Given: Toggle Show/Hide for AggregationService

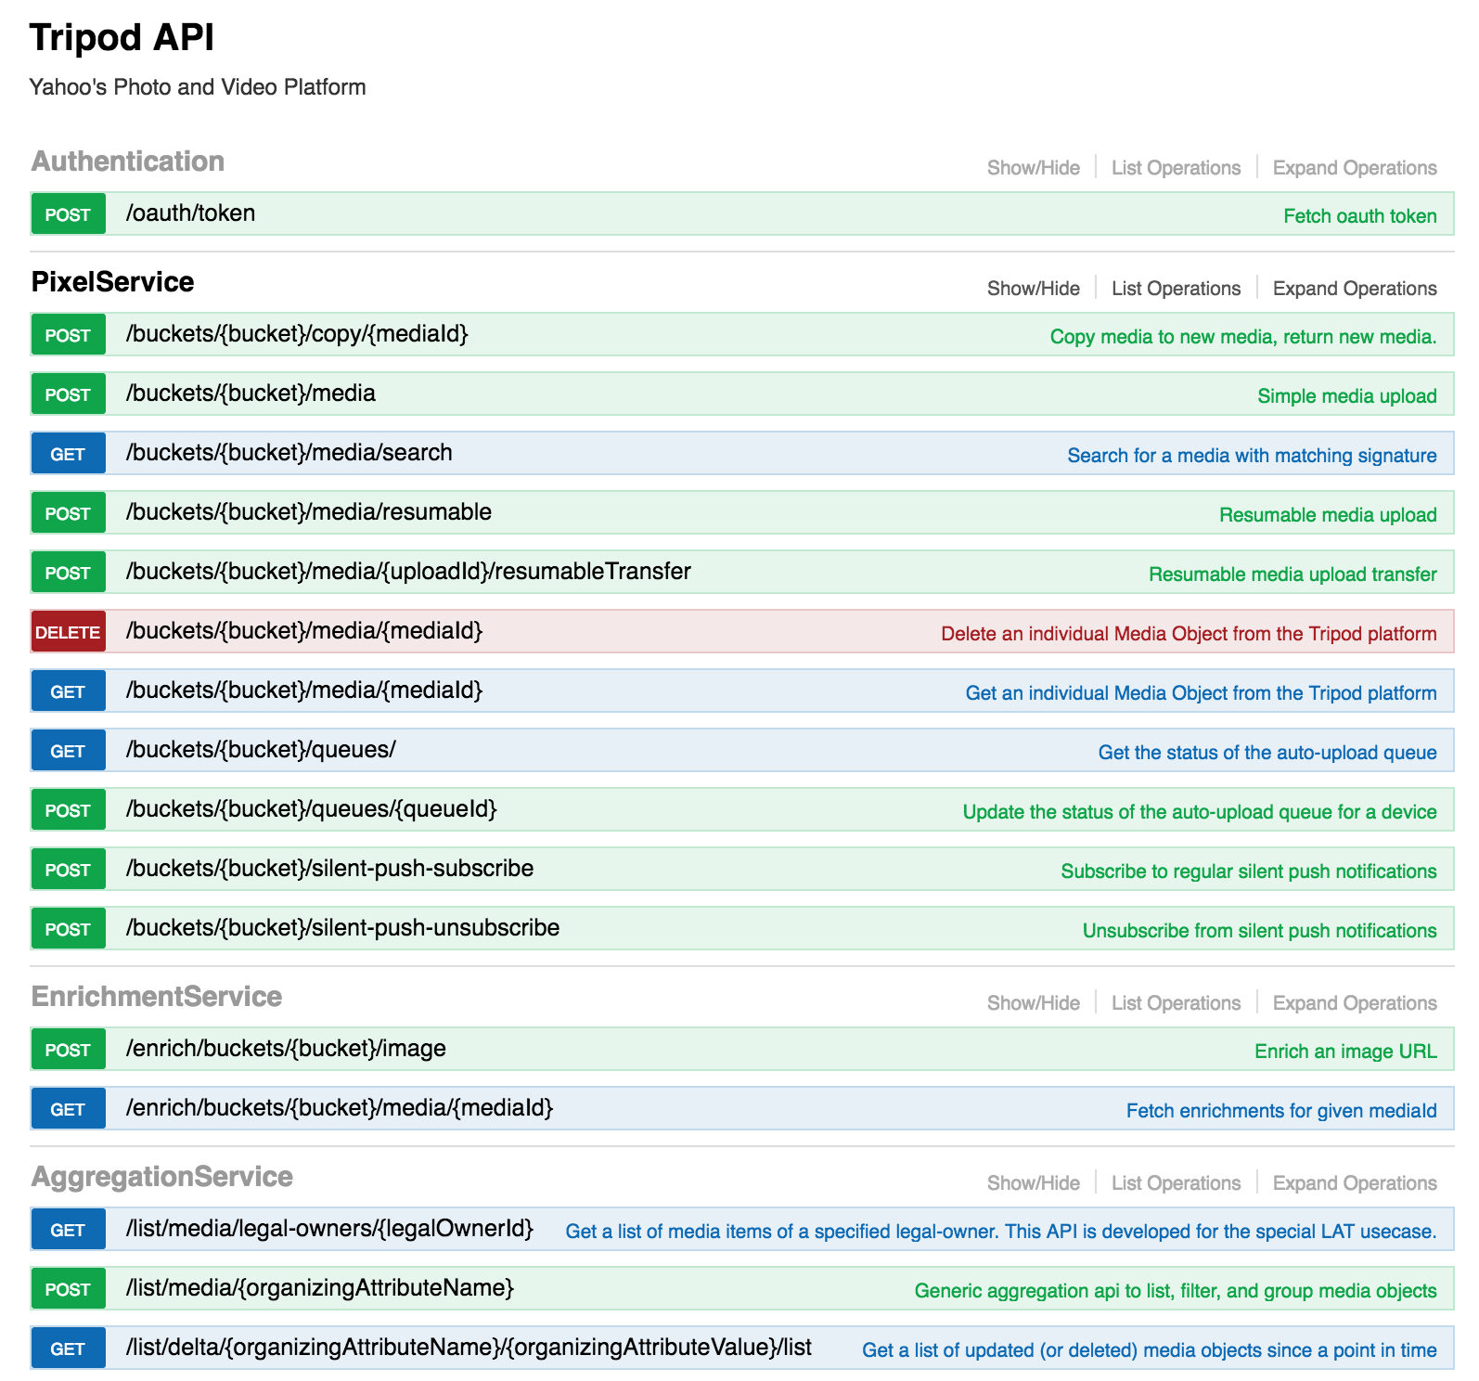Looking at the screenshot, I should [x=1033, y=1183].
